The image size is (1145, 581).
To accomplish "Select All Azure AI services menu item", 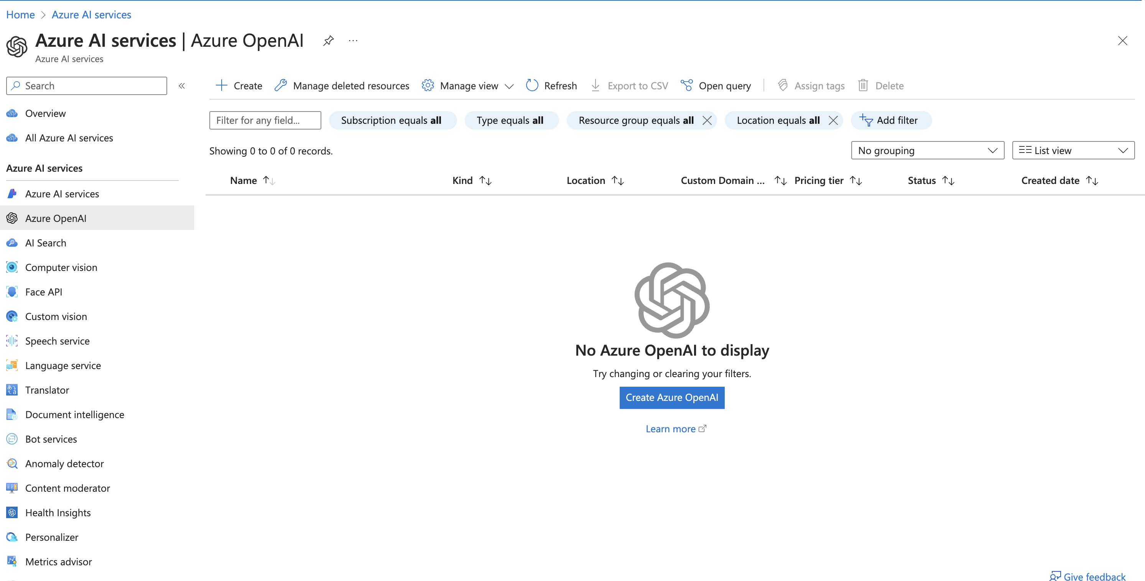I will (x=70, y=137).
